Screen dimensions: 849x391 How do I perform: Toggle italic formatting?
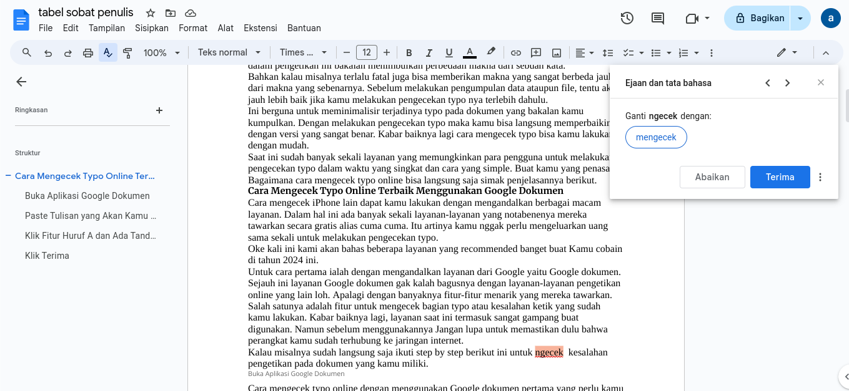click(x=429, y=52)
